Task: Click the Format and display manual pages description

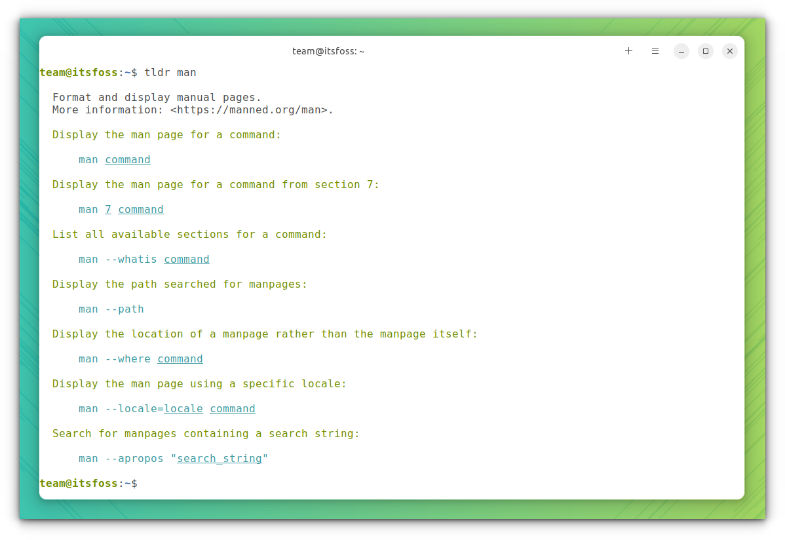Action: (x=156, y=97)
